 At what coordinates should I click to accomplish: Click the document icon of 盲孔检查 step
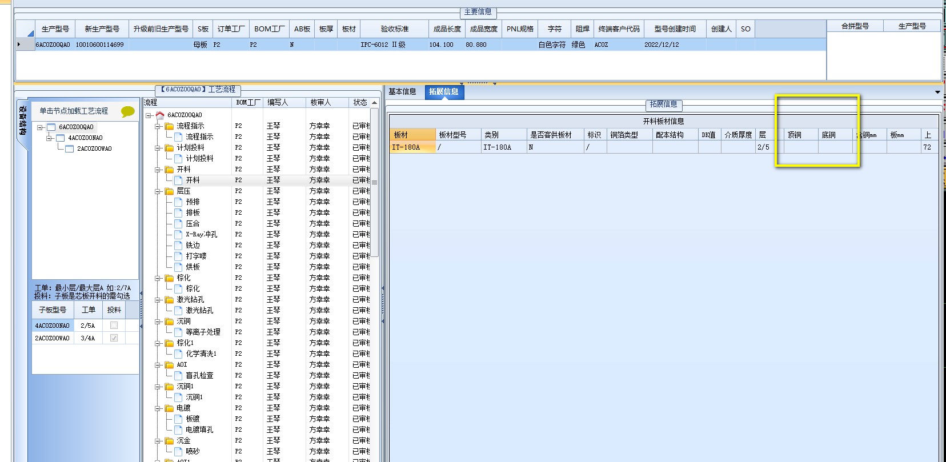(x=178, y=375)
